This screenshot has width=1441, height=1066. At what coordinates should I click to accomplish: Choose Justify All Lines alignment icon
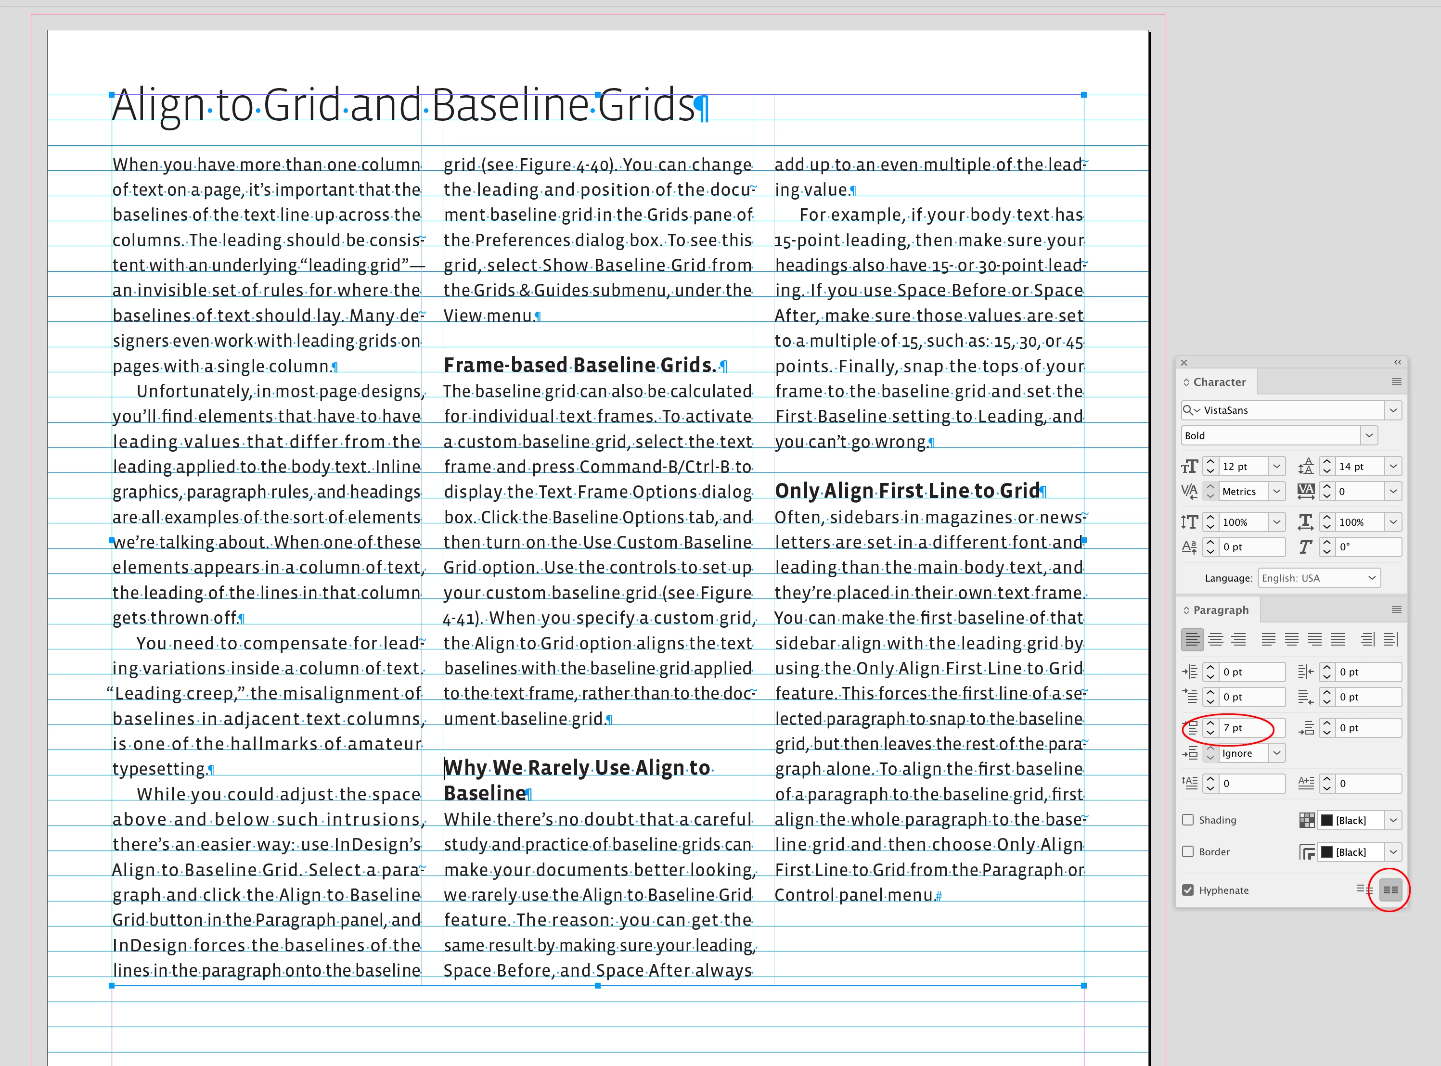pyautogui.click(x=1338, y=639)
